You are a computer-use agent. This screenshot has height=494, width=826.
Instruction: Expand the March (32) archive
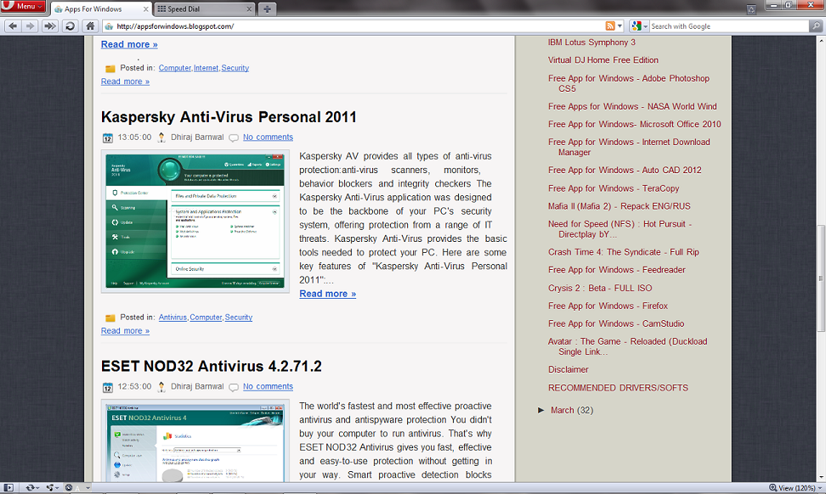(x=541, y=410)
